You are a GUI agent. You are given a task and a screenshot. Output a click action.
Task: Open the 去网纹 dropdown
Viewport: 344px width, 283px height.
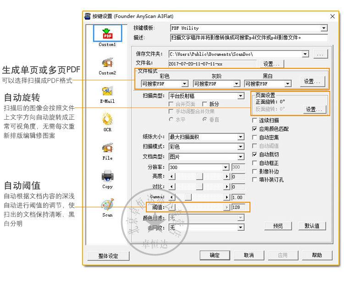(x=241, y=228)
